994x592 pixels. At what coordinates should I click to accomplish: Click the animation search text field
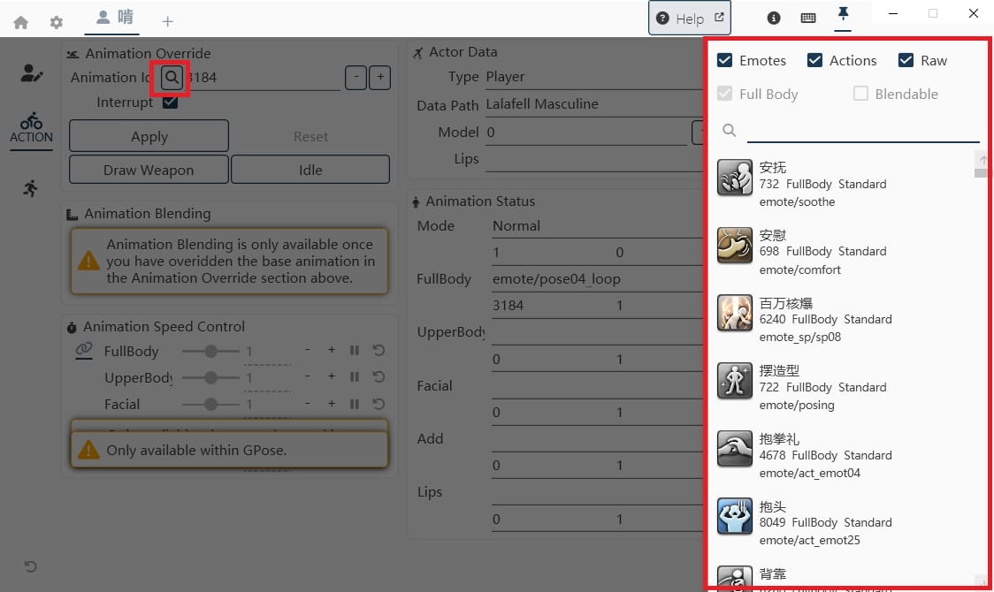coord(863,131)
